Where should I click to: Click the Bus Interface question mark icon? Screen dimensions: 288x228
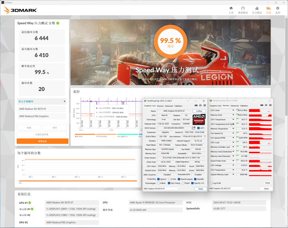[x=205, y=137]
